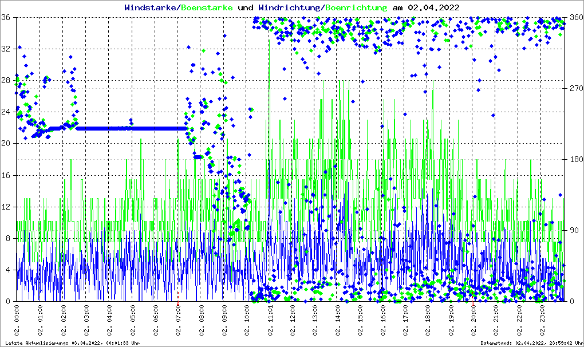This screenshot has height=347, width=584.
Task: Select the '02. 20:00' x-axis time label
Action: coord(474,321)
